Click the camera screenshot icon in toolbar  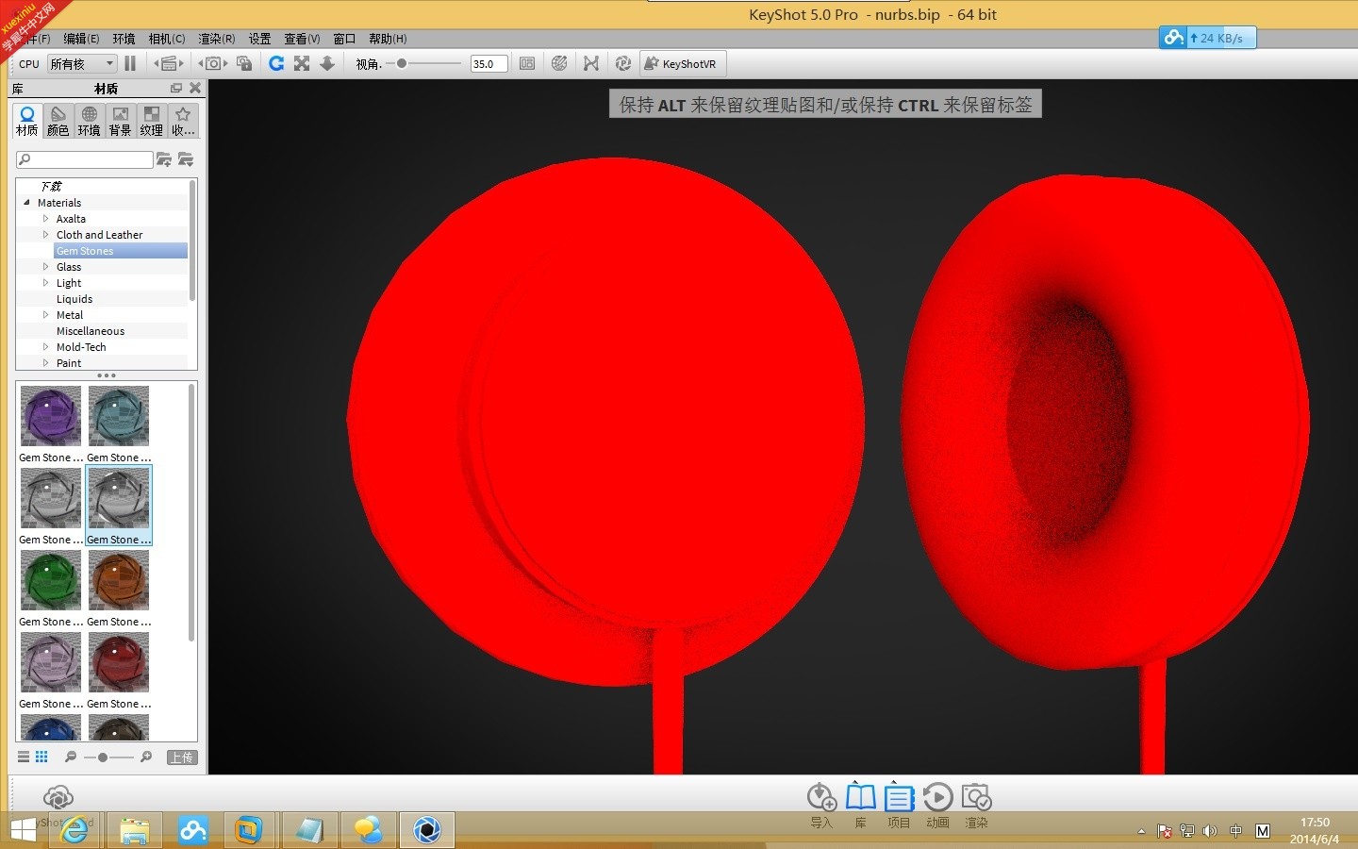pyautogui.click(x=213, y=63)
